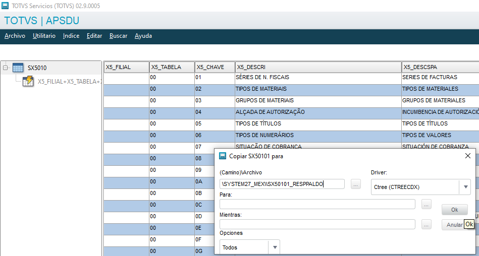
Task: Select cell SERIES DE FACTURAS
Action: (x=440, y=79)
